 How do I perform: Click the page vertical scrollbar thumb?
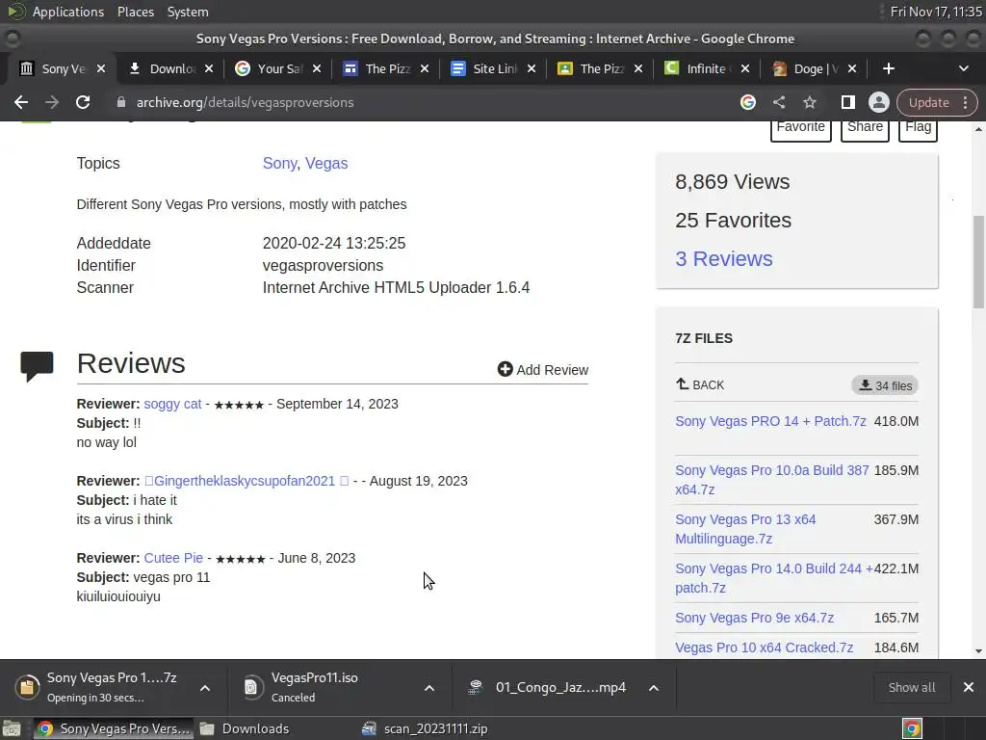click(x=978, y=262)
